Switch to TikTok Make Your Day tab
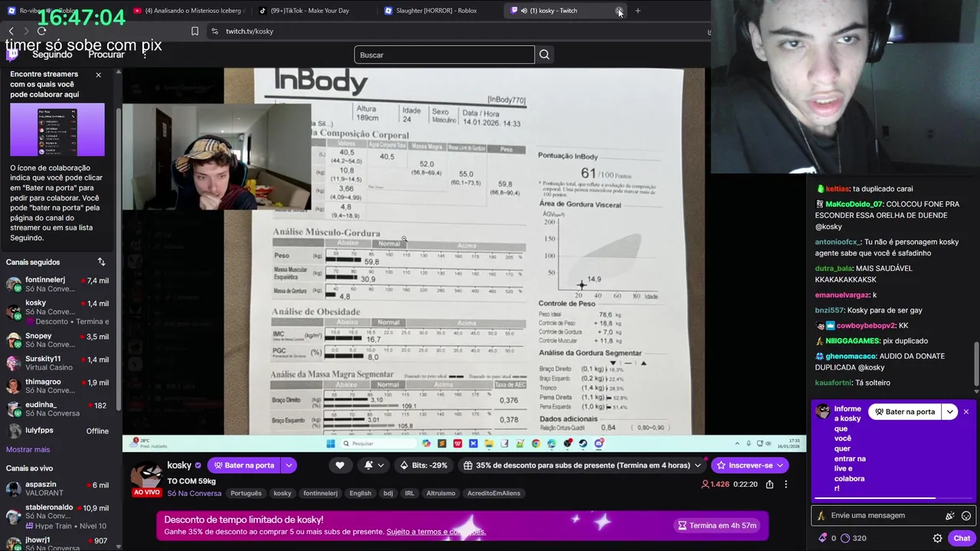The image size is (980, 551). (x=314, y=11)
